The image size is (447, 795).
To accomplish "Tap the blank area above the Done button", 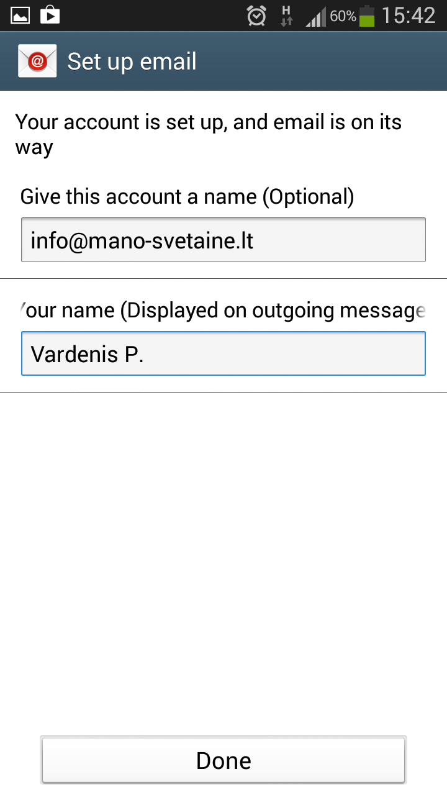I will click(223, 559).
